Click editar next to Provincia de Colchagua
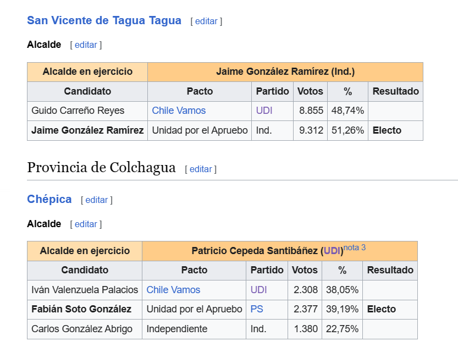Screen dimensions: 458x352 click(x=201, y=169)
